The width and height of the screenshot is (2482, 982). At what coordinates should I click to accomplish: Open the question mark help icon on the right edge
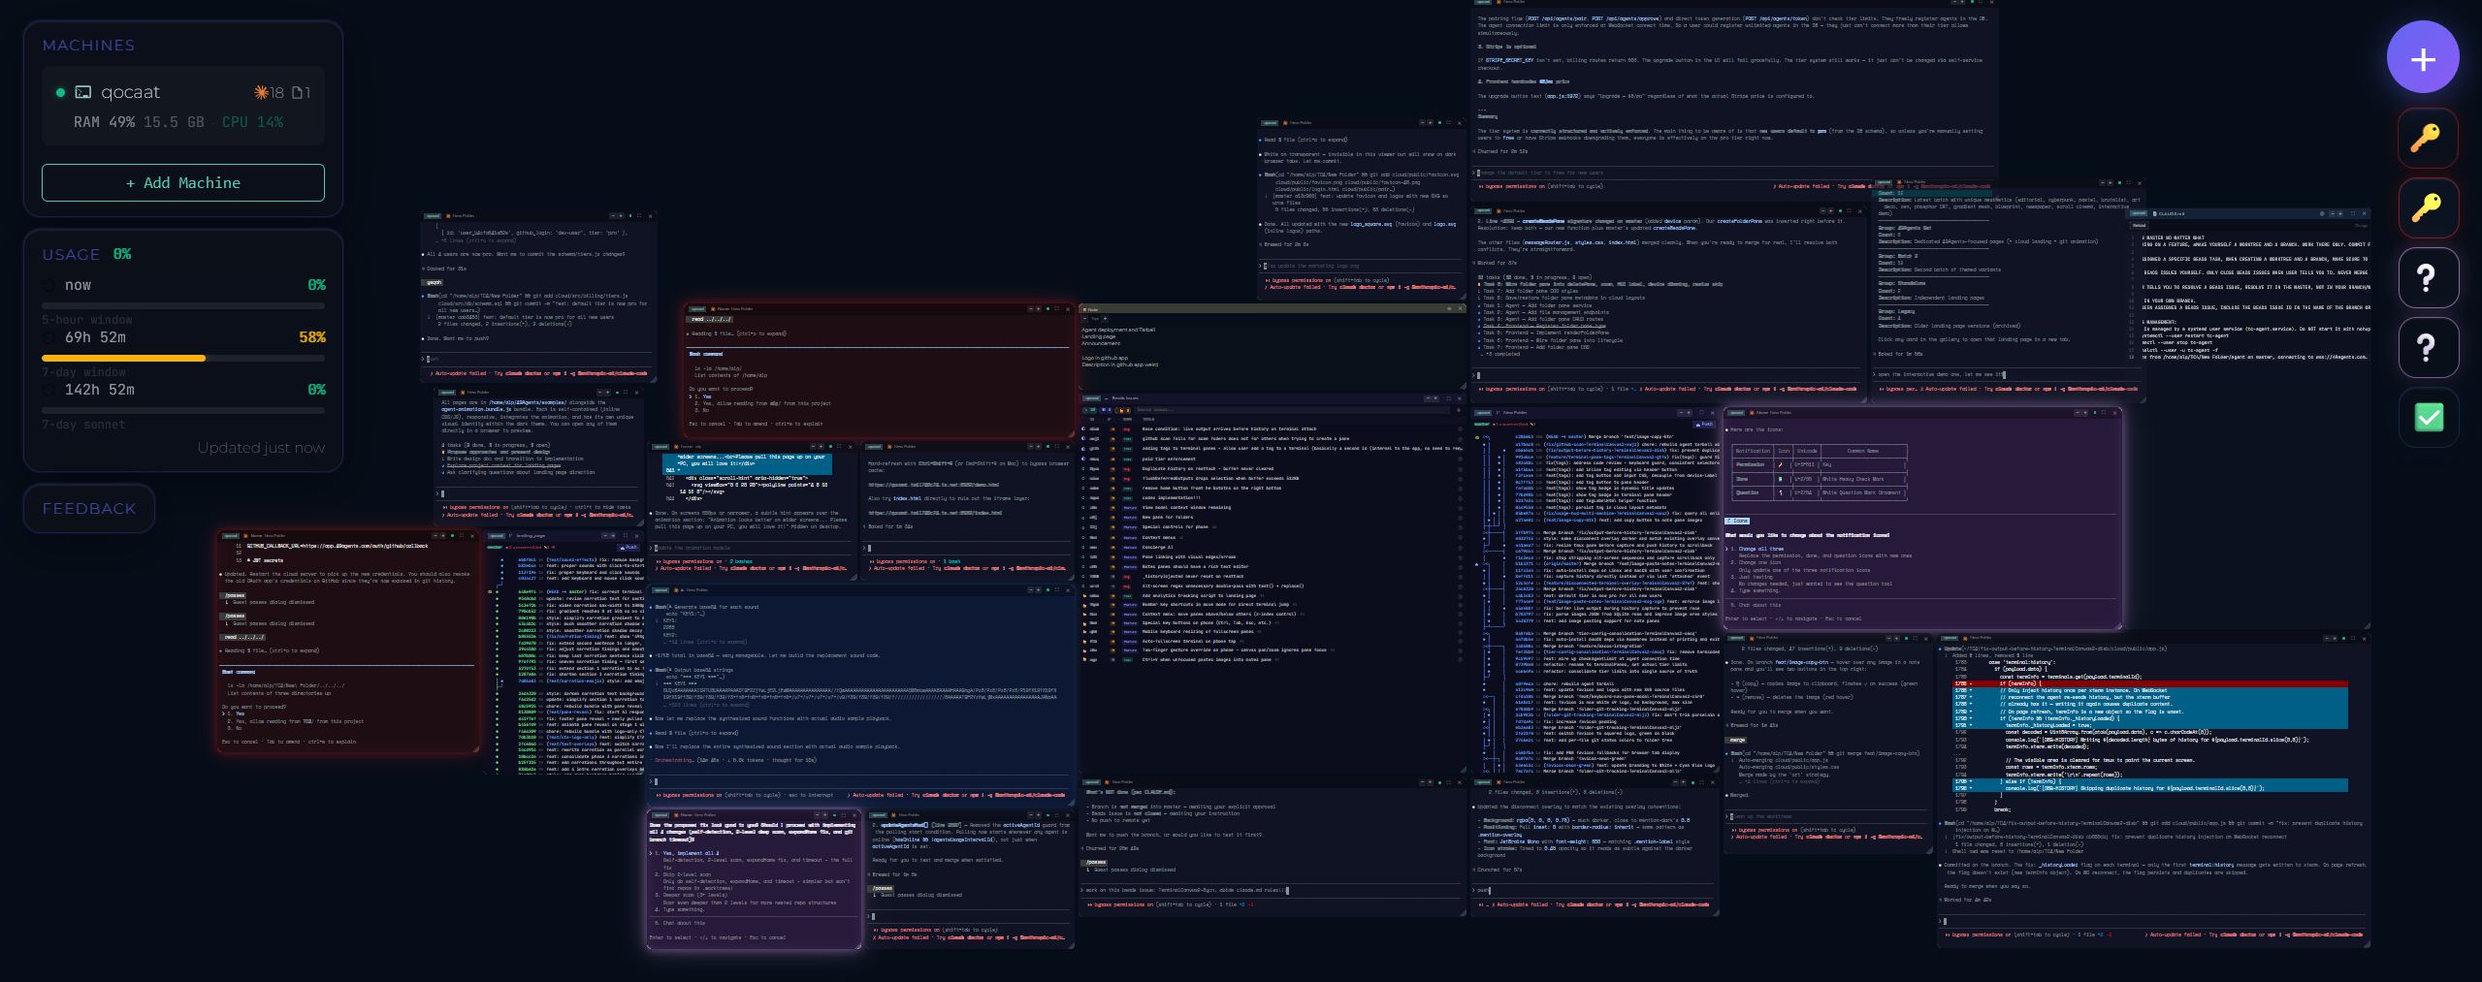click(2428, 278)
